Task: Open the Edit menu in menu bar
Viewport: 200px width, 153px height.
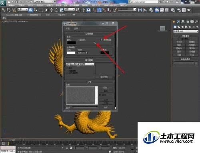Action: coord(11,6)
